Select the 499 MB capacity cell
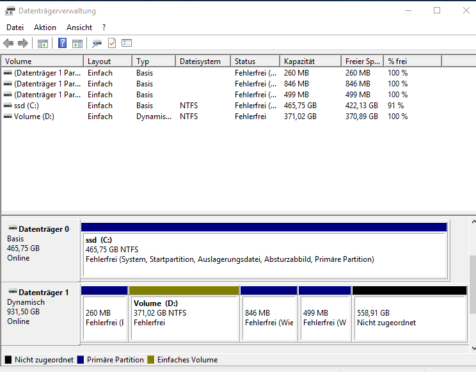The width and height of the screenshot is (476, 372). [296, 95]
